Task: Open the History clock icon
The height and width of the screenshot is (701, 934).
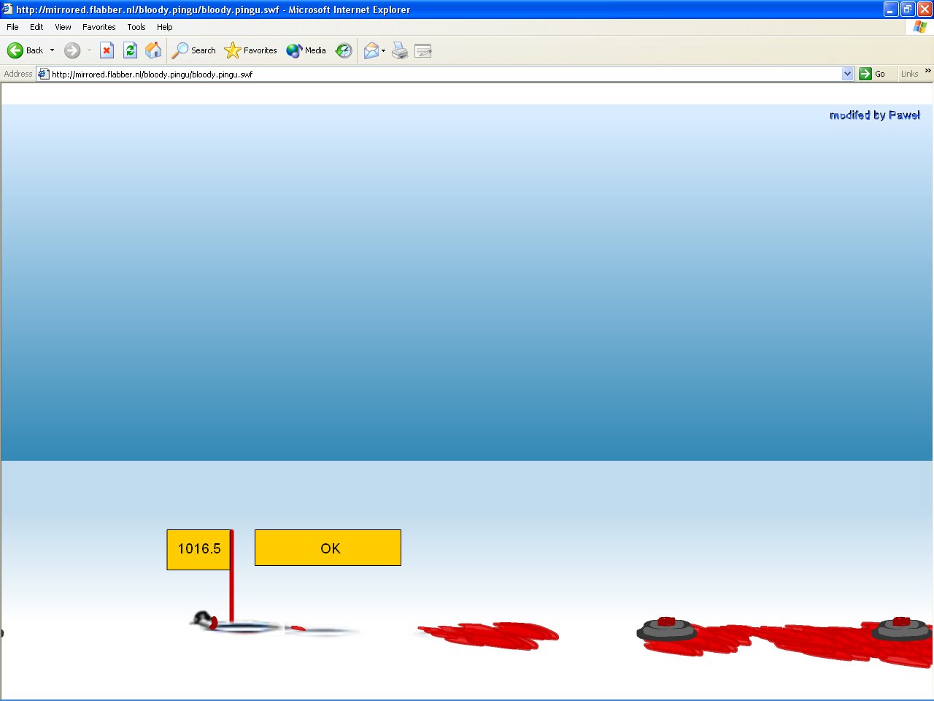Action: click(x=344, y=50)
